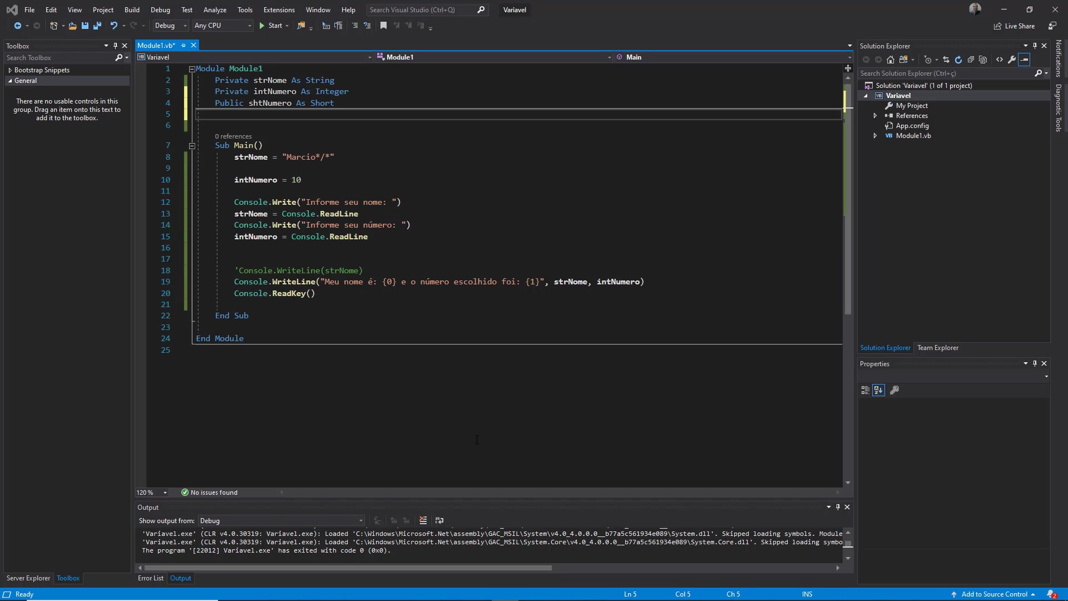Click Solution Explorer Home icon

pos(891,60)
